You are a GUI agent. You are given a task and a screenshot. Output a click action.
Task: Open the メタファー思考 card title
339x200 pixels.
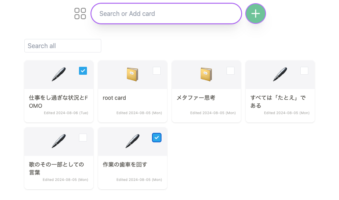coord(196,98)
